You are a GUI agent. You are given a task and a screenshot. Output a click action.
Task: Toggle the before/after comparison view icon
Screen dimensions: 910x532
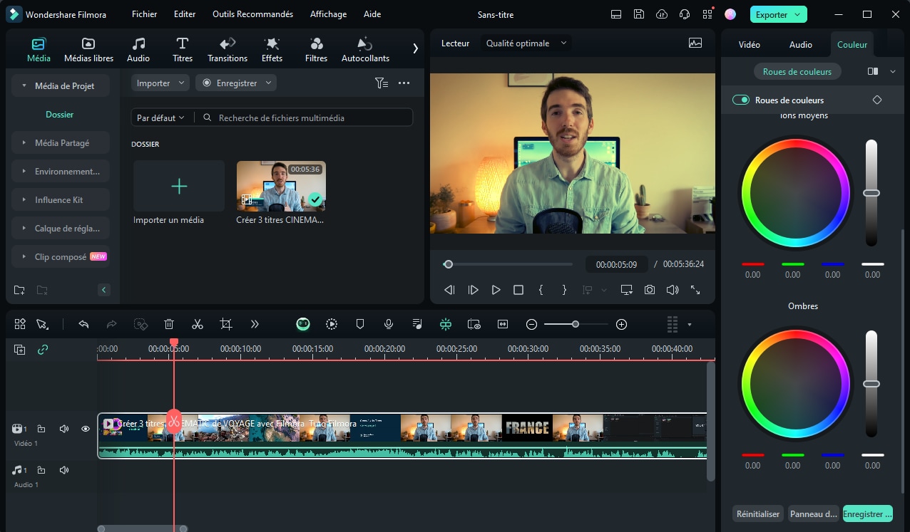(x=872, y=71)
